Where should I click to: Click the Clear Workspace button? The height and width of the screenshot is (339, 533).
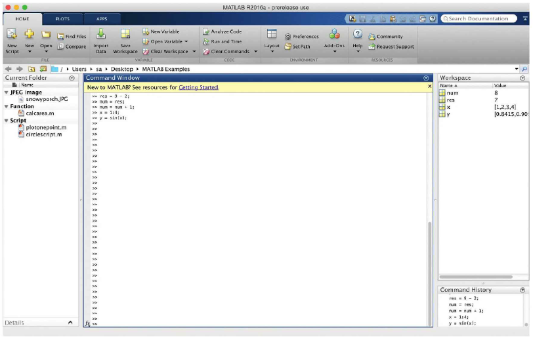(165, 51)
